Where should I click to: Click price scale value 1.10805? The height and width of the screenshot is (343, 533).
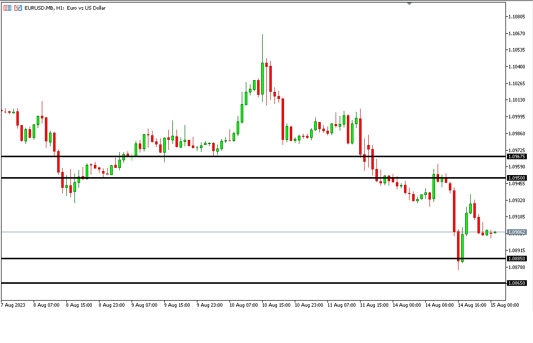coord(517,17)
